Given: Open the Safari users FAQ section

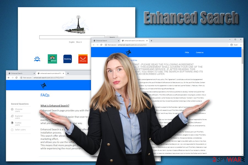Looking at the screenshot, I should click(x=20, y=130).
